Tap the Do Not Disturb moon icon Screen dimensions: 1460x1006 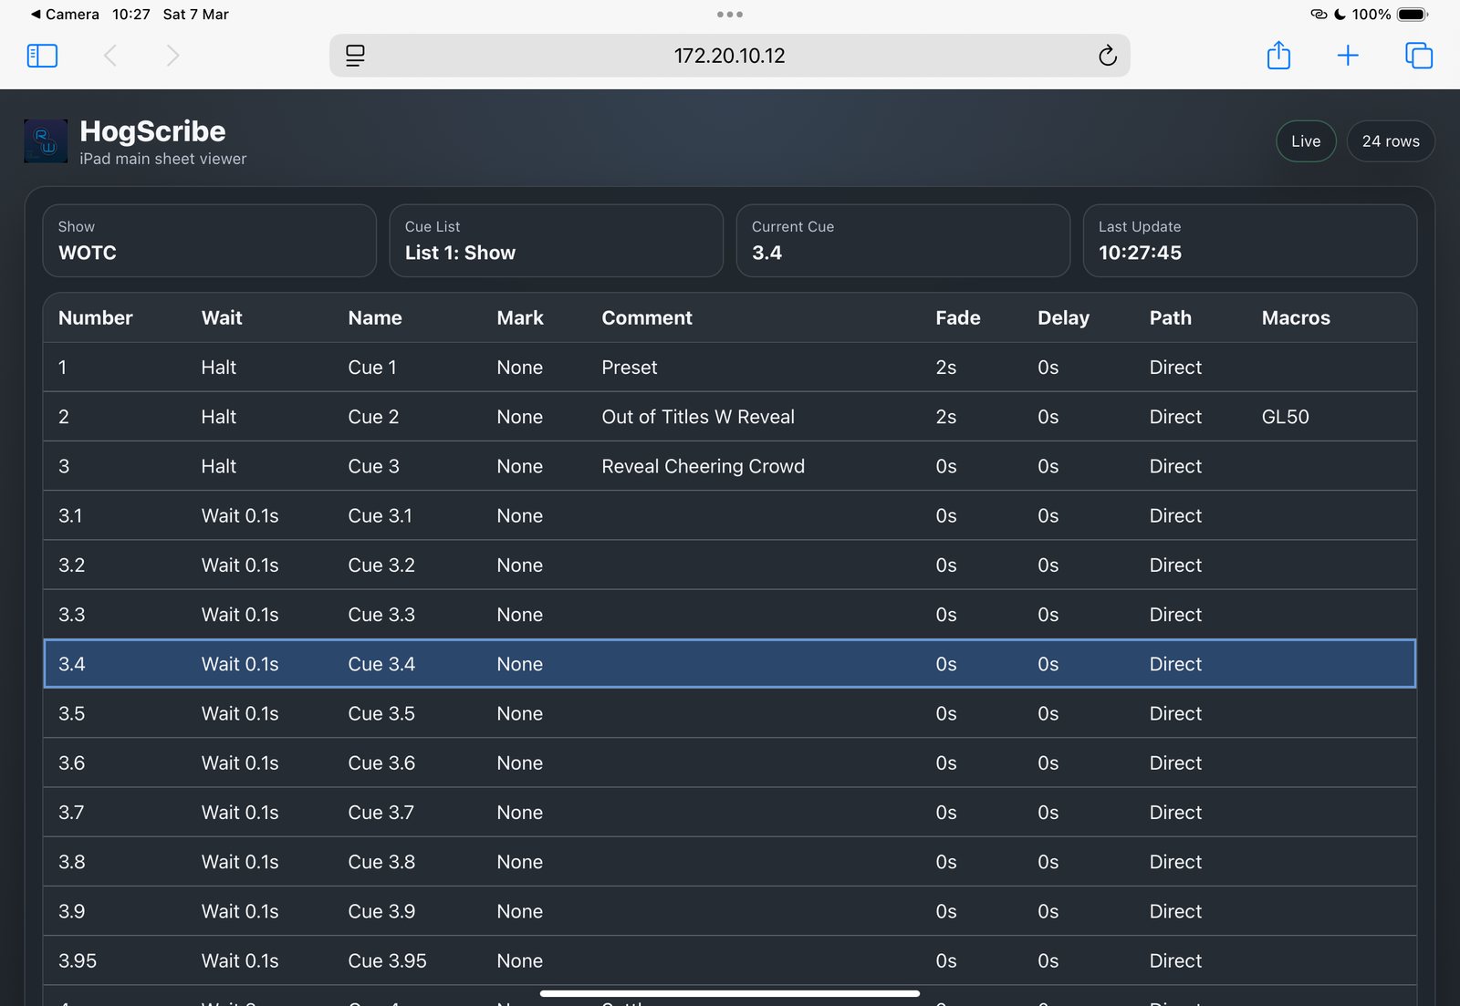[x=1340, y=15]
